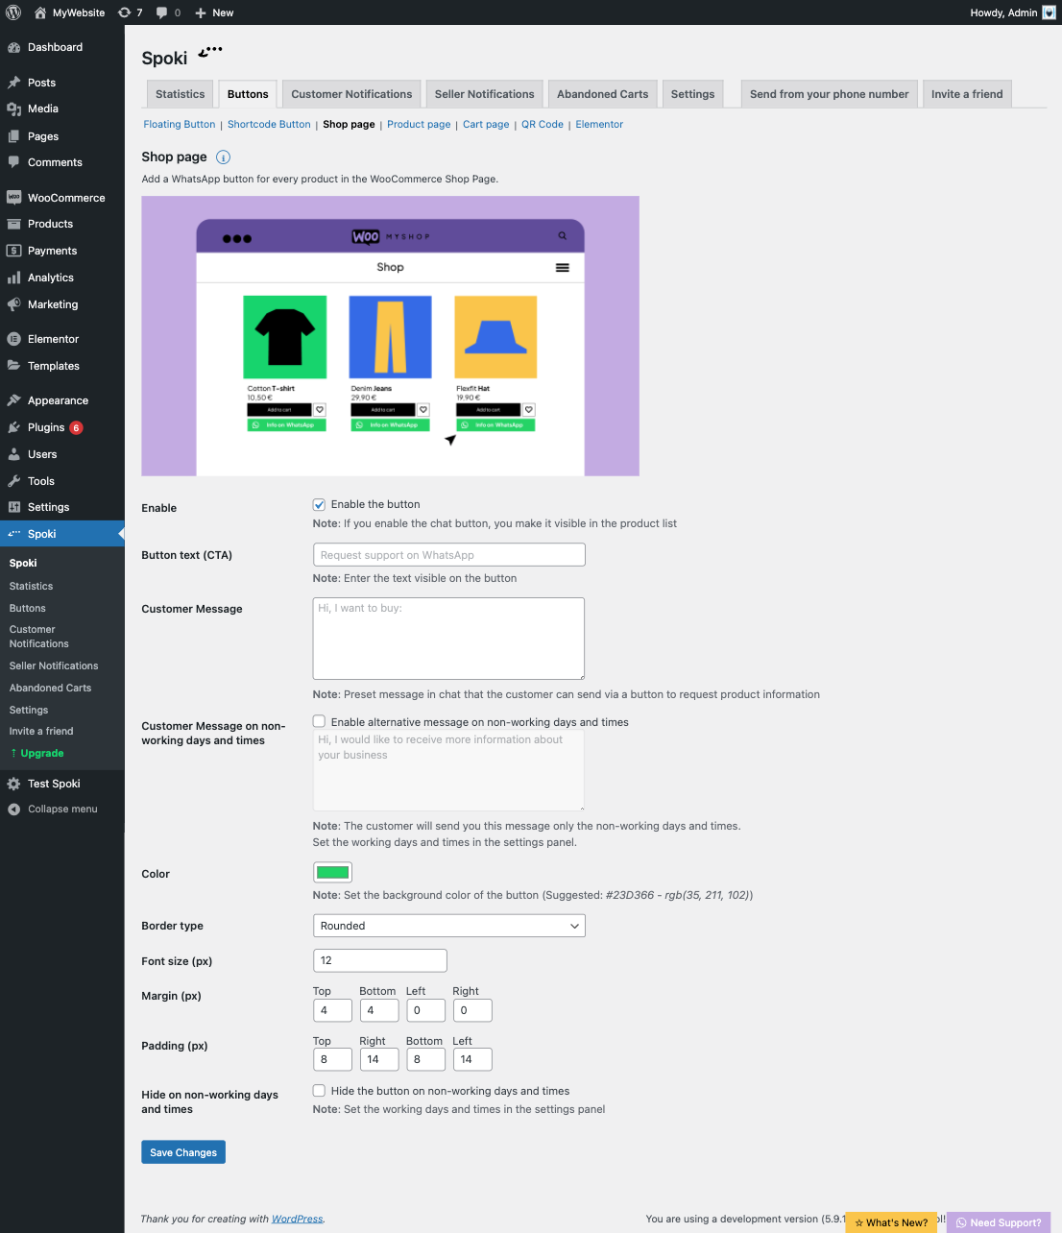Click the Dashboard sidebar icon
Screen dimensions: 1062x1233
click(x=13, y=47)
